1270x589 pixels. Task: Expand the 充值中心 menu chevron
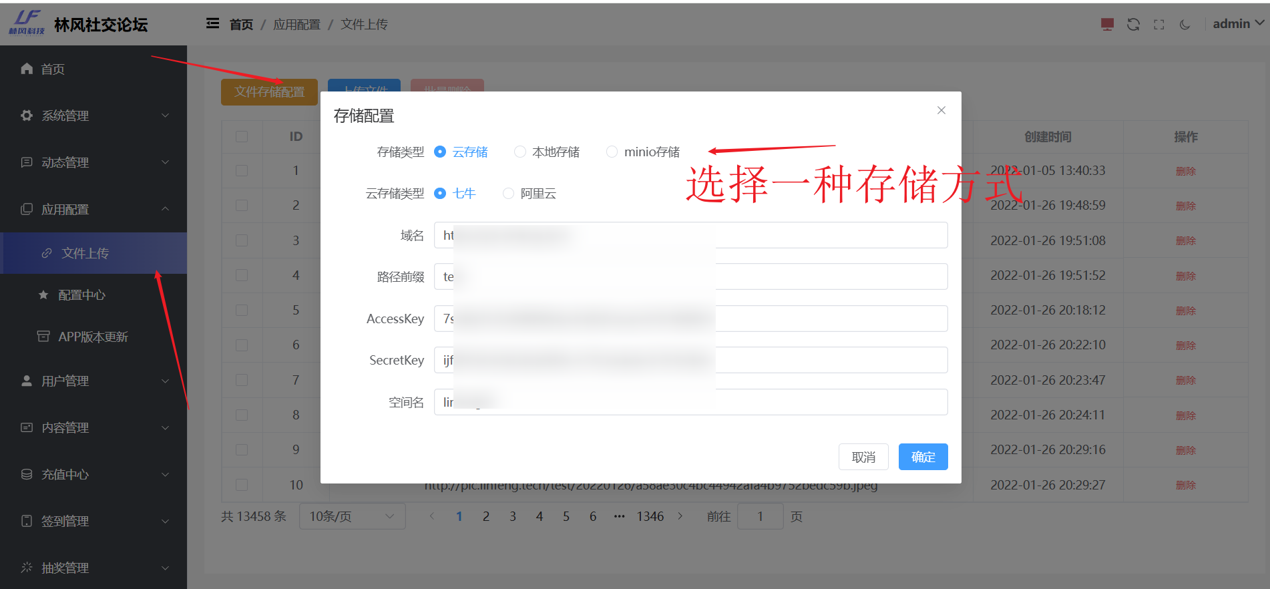click(x=165, y=474)
